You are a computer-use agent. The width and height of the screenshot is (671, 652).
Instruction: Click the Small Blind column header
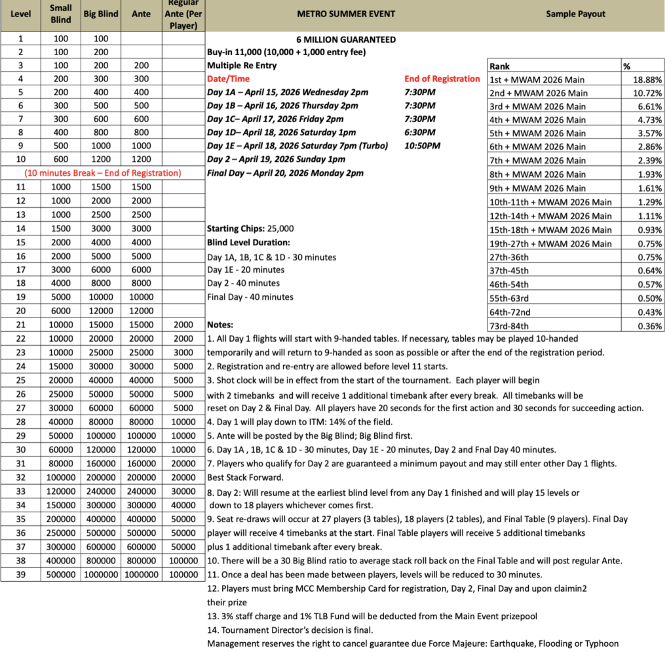click(60, 14)
